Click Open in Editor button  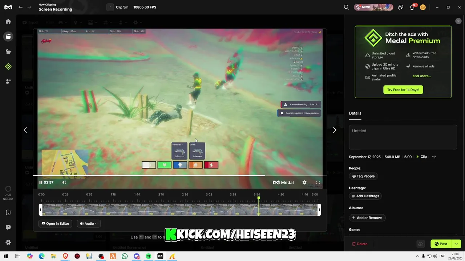pyautogui.click(x=55, y=224)
